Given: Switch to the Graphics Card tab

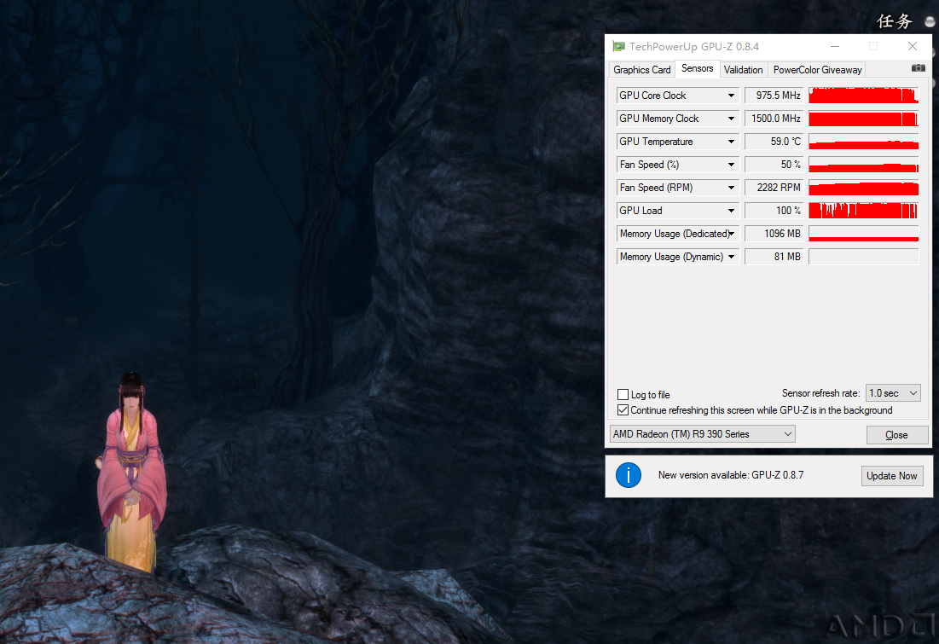Looking at the screenshot, I should coord(642,69).
